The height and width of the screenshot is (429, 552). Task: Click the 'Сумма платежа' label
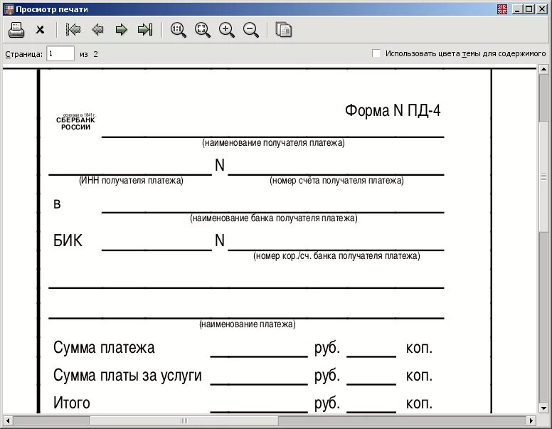[104, 348]
